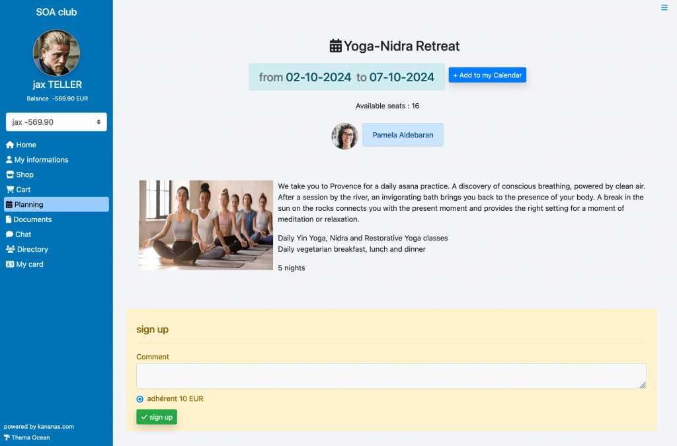Click the ID card icon beside My card

tap(10, 264)
